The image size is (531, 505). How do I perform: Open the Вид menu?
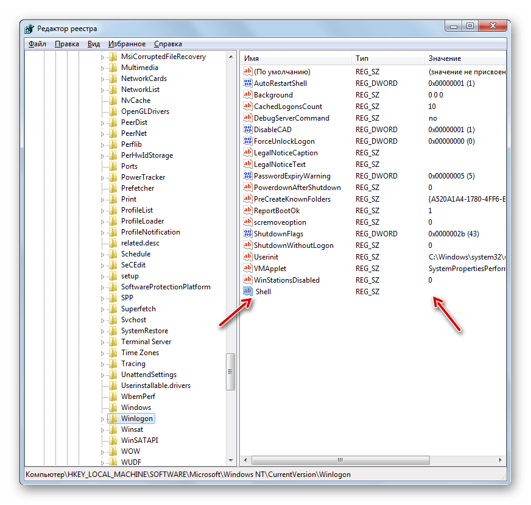(94, 44)
